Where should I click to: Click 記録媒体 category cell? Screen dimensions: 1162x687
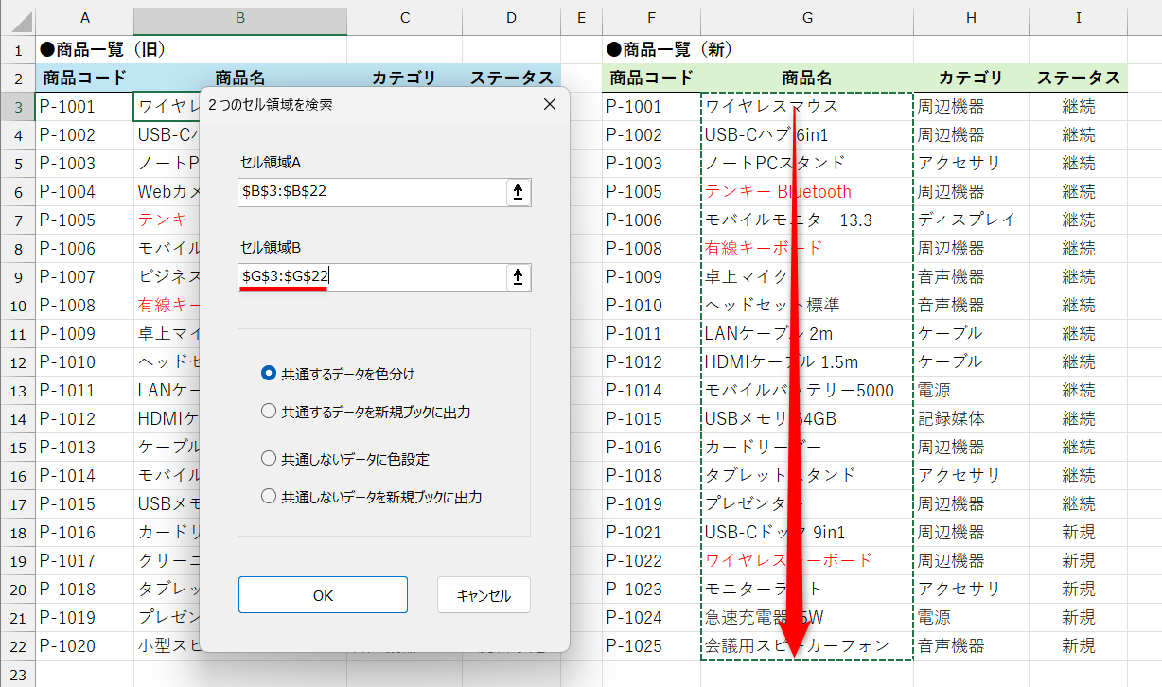click(971, 418)
